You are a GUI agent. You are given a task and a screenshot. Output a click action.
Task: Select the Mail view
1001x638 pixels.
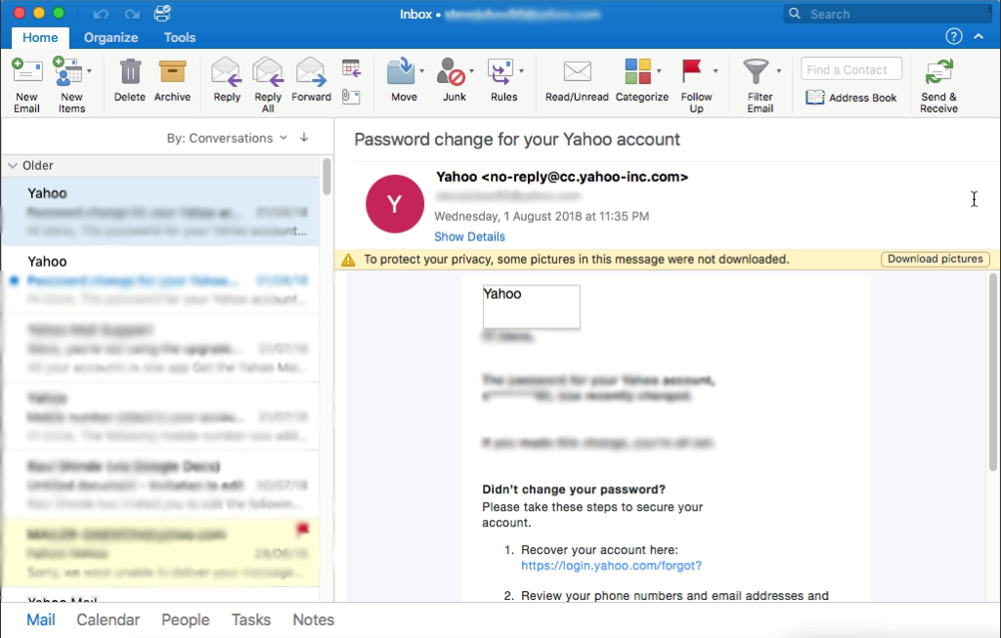click(x=41, y=619)
